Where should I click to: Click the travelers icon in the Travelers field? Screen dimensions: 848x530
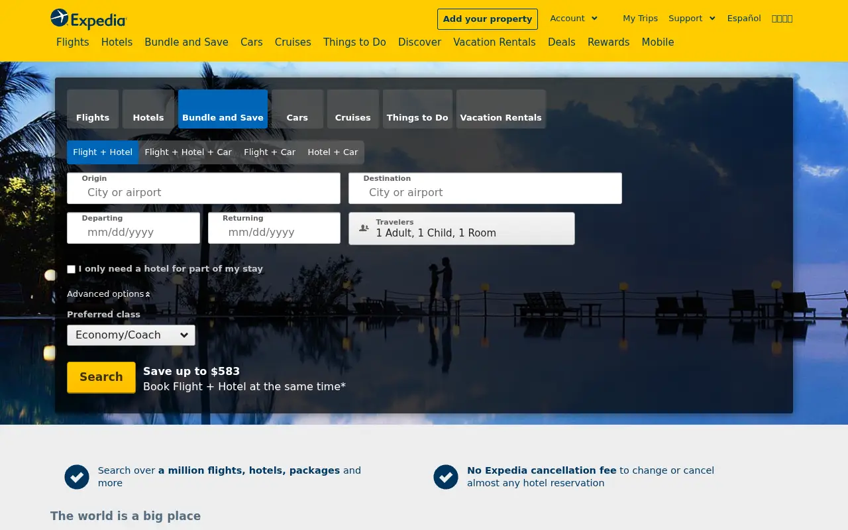pos(364,228)
